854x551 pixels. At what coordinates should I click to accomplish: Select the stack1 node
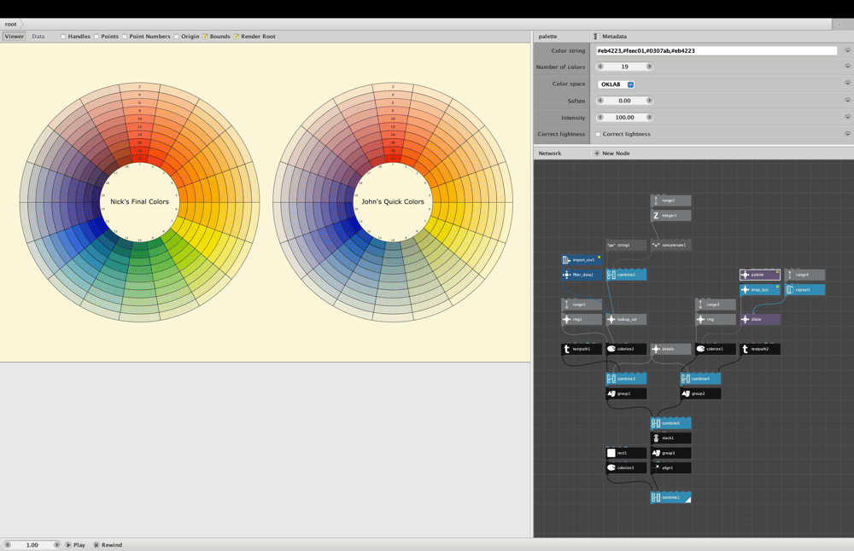(x=671, y=438)
